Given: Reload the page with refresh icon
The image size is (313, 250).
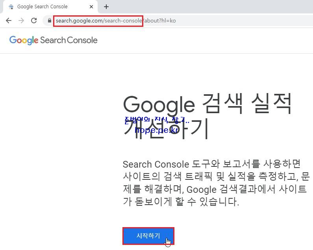Looking at the screenshot, I should pos(34,21).
